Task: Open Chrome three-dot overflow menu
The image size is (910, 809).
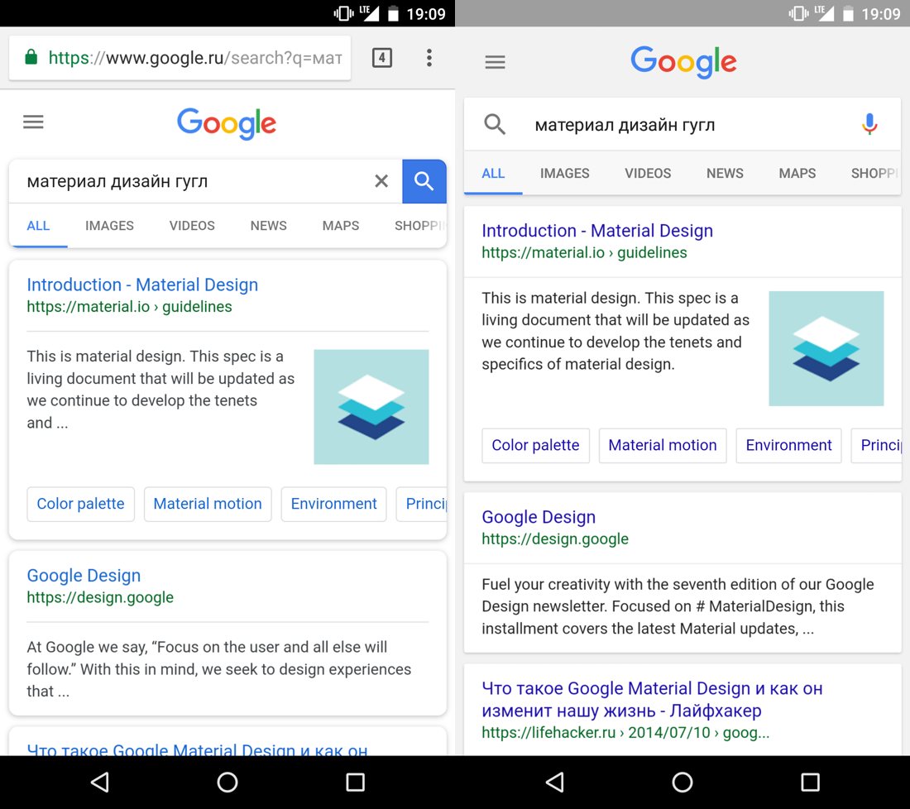Action: point(429,57)
